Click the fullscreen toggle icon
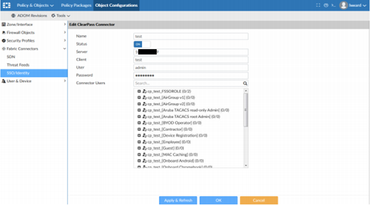 [x=318, y=5]
